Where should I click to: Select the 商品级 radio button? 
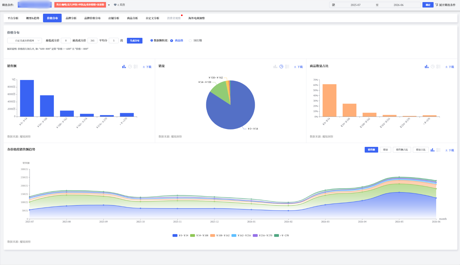pos(171,41)
